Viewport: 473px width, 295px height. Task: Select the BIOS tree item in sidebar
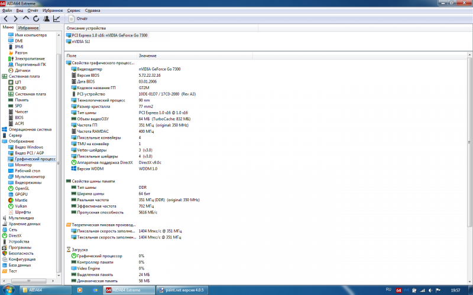tap(19, 117)
